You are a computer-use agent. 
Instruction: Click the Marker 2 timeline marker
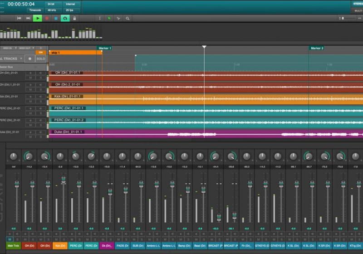(x=317, y=48)
